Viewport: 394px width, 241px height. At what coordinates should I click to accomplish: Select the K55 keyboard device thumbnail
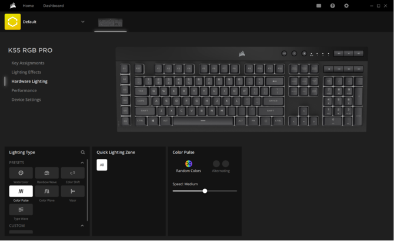tap(111, 23)
